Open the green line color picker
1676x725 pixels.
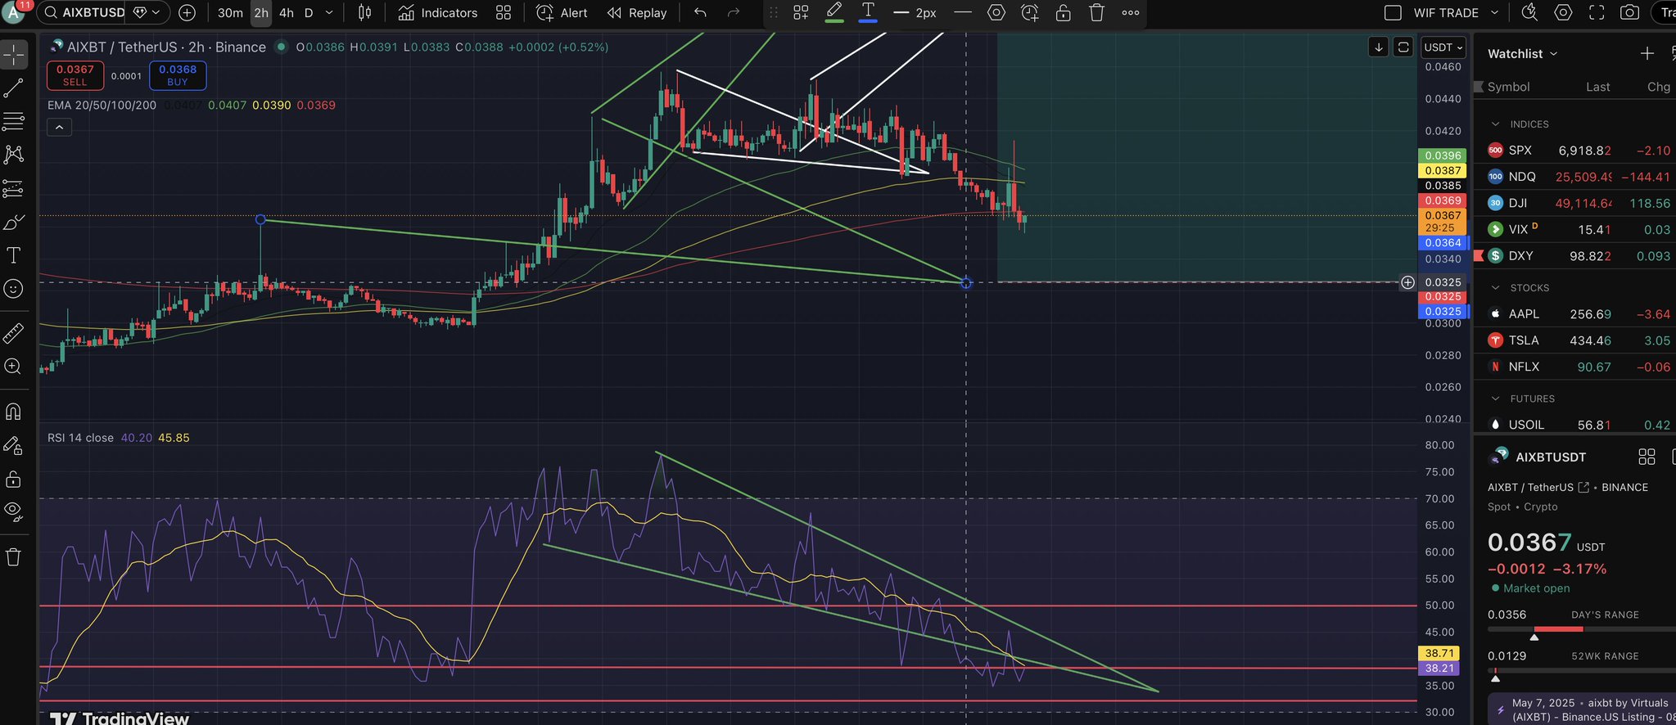click(x=834, y=13)
